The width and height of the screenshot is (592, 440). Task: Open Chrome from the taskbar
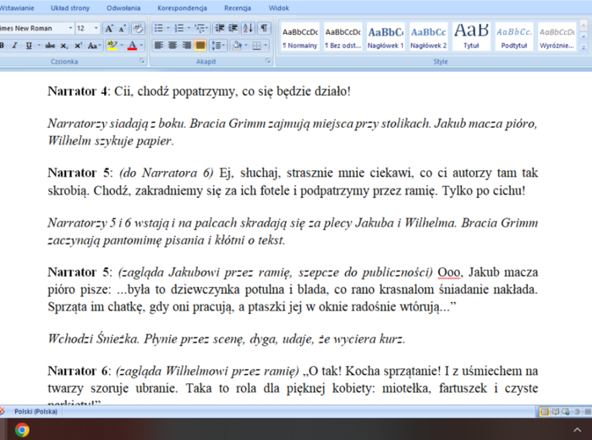click(22, 430)
